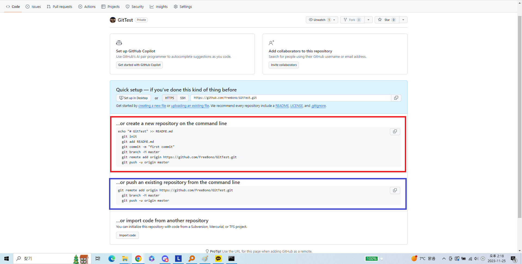Click the page vertical scrollbar

click(x=520, y=117)
